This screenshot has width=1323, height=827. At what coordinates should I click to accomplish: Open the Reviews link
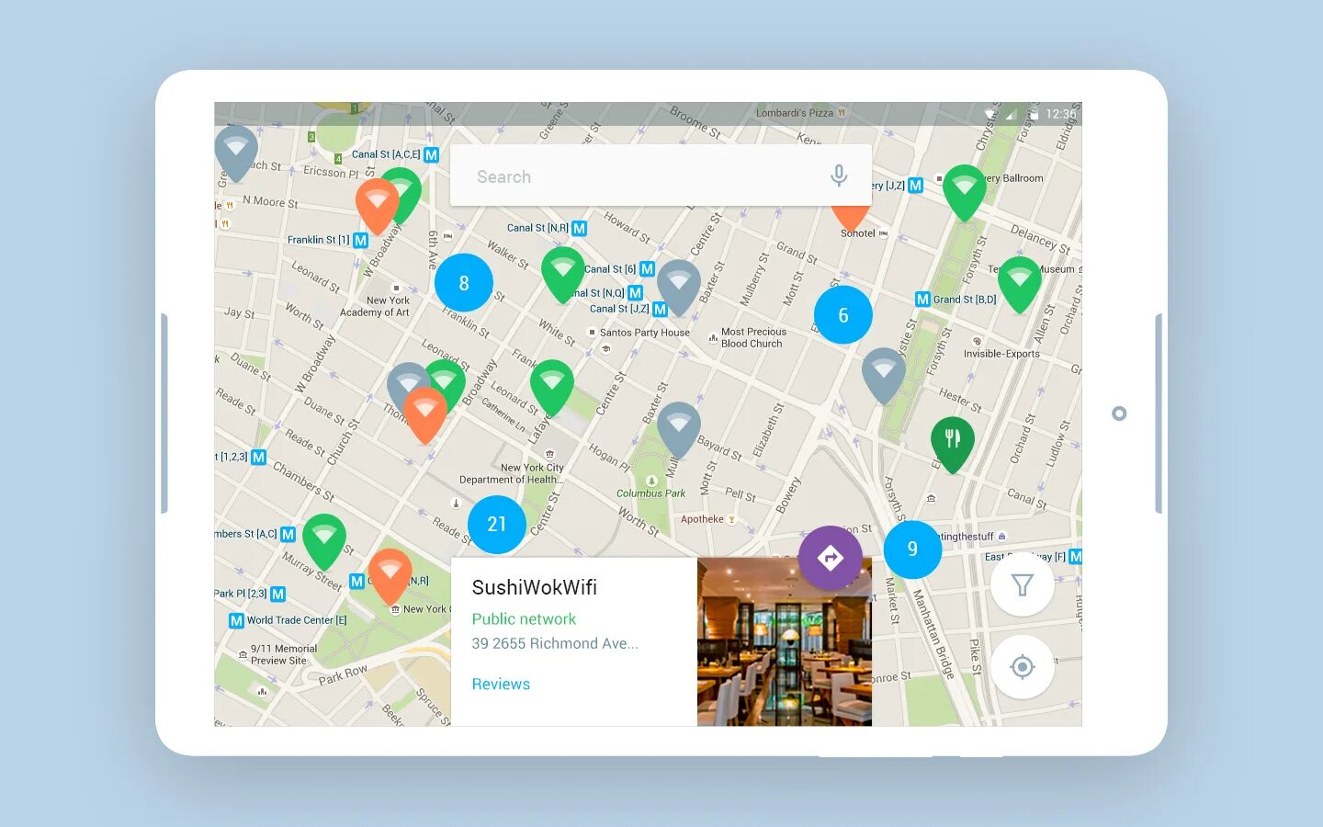tap(501, 684)
